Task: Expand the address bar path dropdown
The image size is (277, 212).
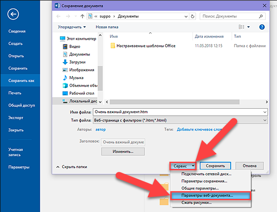Action: coord(186,16)
